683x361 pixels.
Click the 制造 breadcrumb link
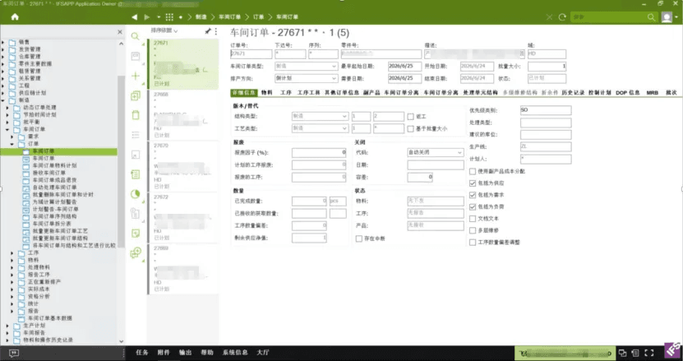[x=201, y=17]
